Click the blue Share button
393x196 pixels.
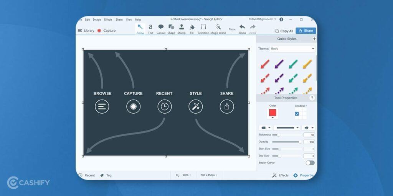pyautogui.click(x=306, y=31)
